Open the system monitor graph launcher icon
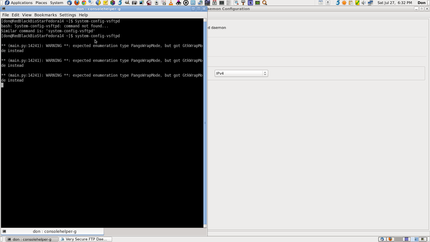Viewport: 430px width, 242px height. (x=257, y=3)
